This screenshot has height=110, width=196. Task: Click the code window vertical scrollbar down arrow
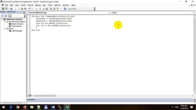coord(194,94)
